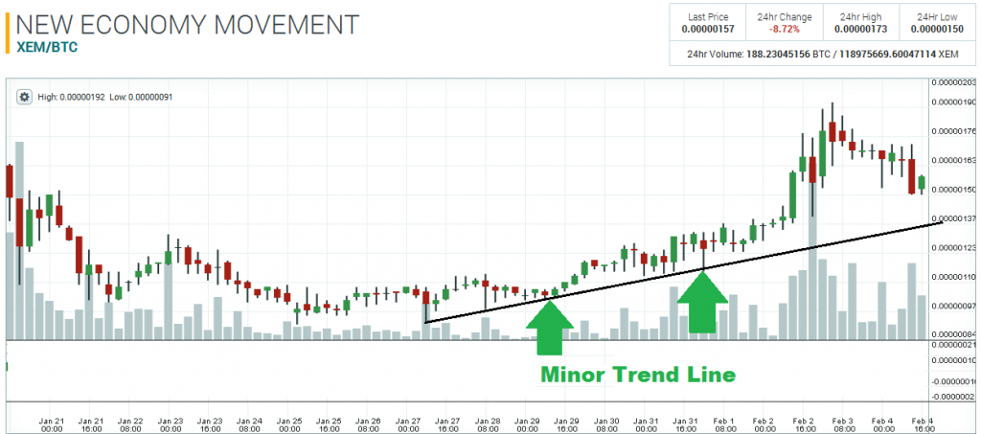Click the 24hr Change value -8.72%
The image size is (981, 434).
(784, 29)
